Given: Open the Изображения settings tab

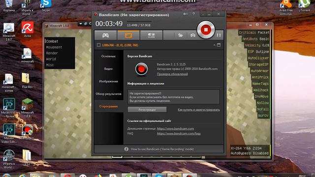Looking at the screenshot, I should coord(108,82).
